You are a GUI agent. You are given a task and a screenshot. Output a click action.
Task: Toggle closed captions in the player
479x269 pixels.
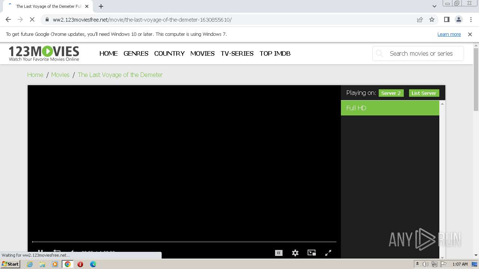pyautogui.click(x=279, y=253)
